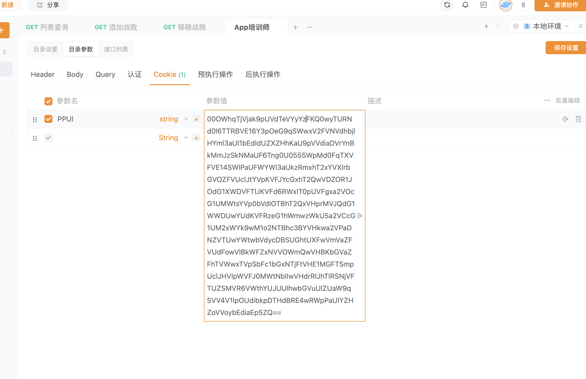Click the refresh sync icon
The width and height of the screenshot is (586, 379).
point(447,5)
